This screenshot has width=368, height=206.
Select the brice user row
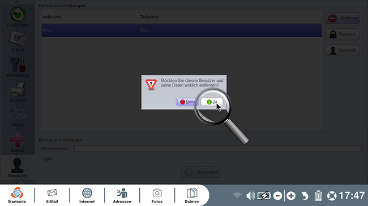coord(182,30)
